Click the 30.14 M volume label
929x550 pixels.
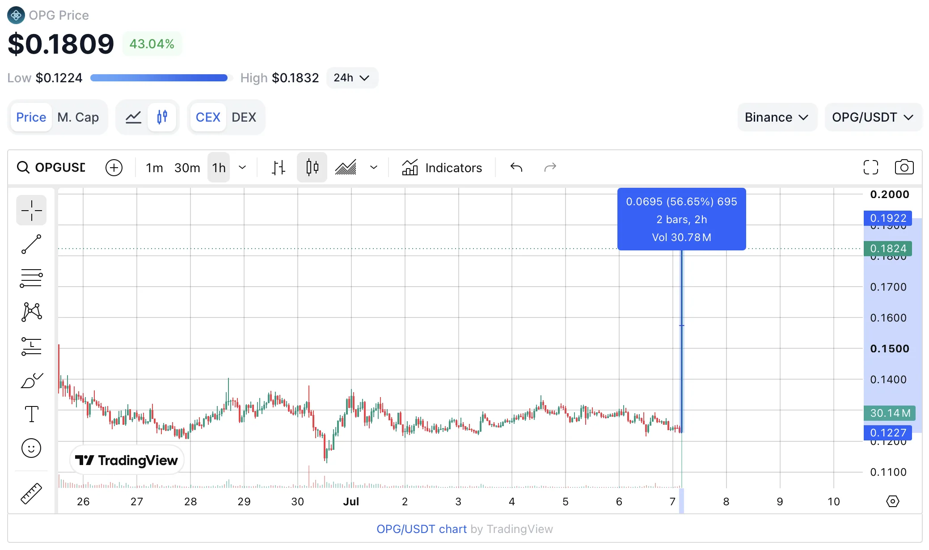pyautogui.click(x=890, y=413)
